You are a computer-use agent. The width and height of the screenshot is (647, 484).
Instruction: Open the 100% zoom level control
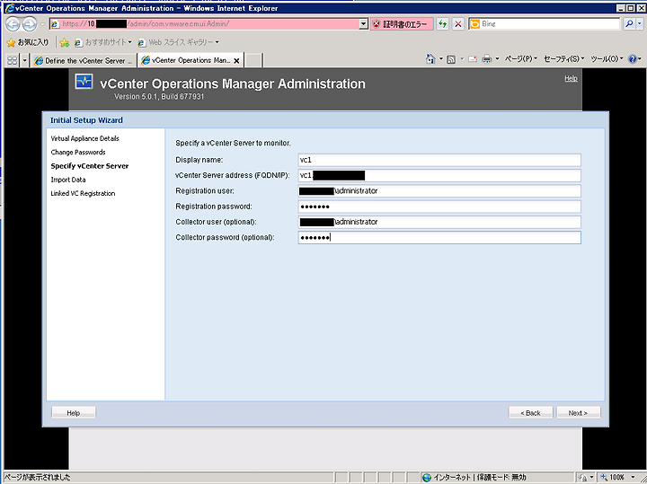pyautogui.click(x=619, y=478)
